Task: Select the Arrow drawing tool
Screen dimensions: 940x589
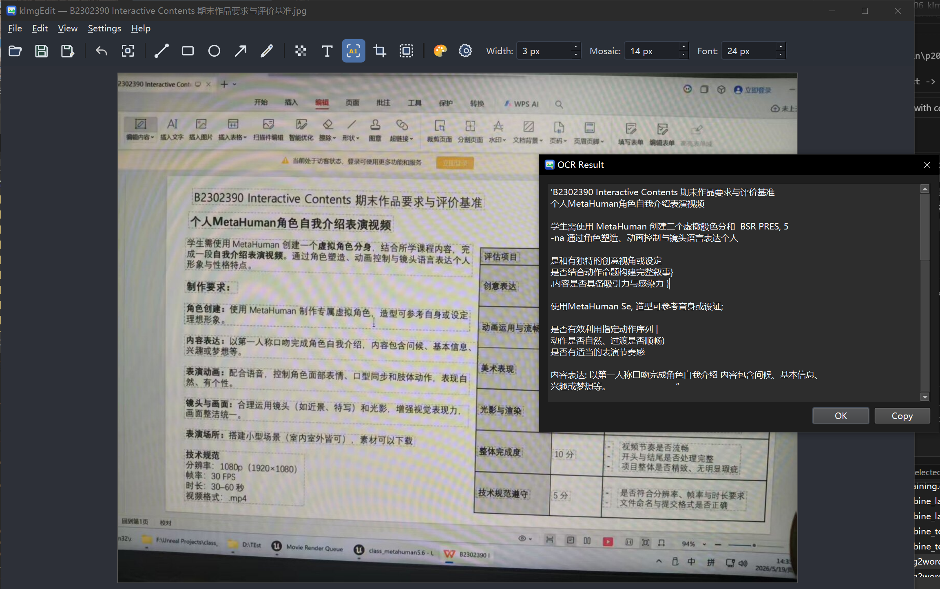Action: (240, 51)
